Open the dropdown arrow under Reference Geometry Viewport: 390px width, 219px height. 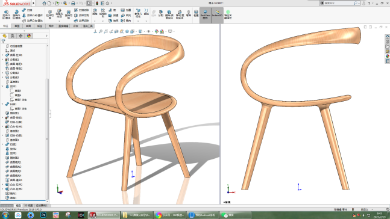coord(138,21)
